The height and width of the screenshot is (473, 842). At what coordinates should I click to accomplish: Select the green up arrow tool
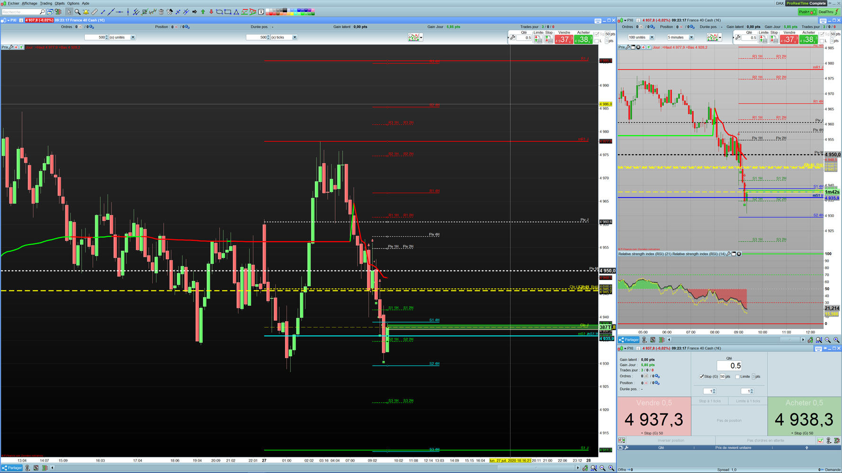pyautogui.click(x=203, y=12)
